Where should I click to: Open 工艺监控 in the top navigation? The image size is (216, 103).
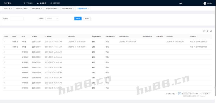(x=28, y=3)
